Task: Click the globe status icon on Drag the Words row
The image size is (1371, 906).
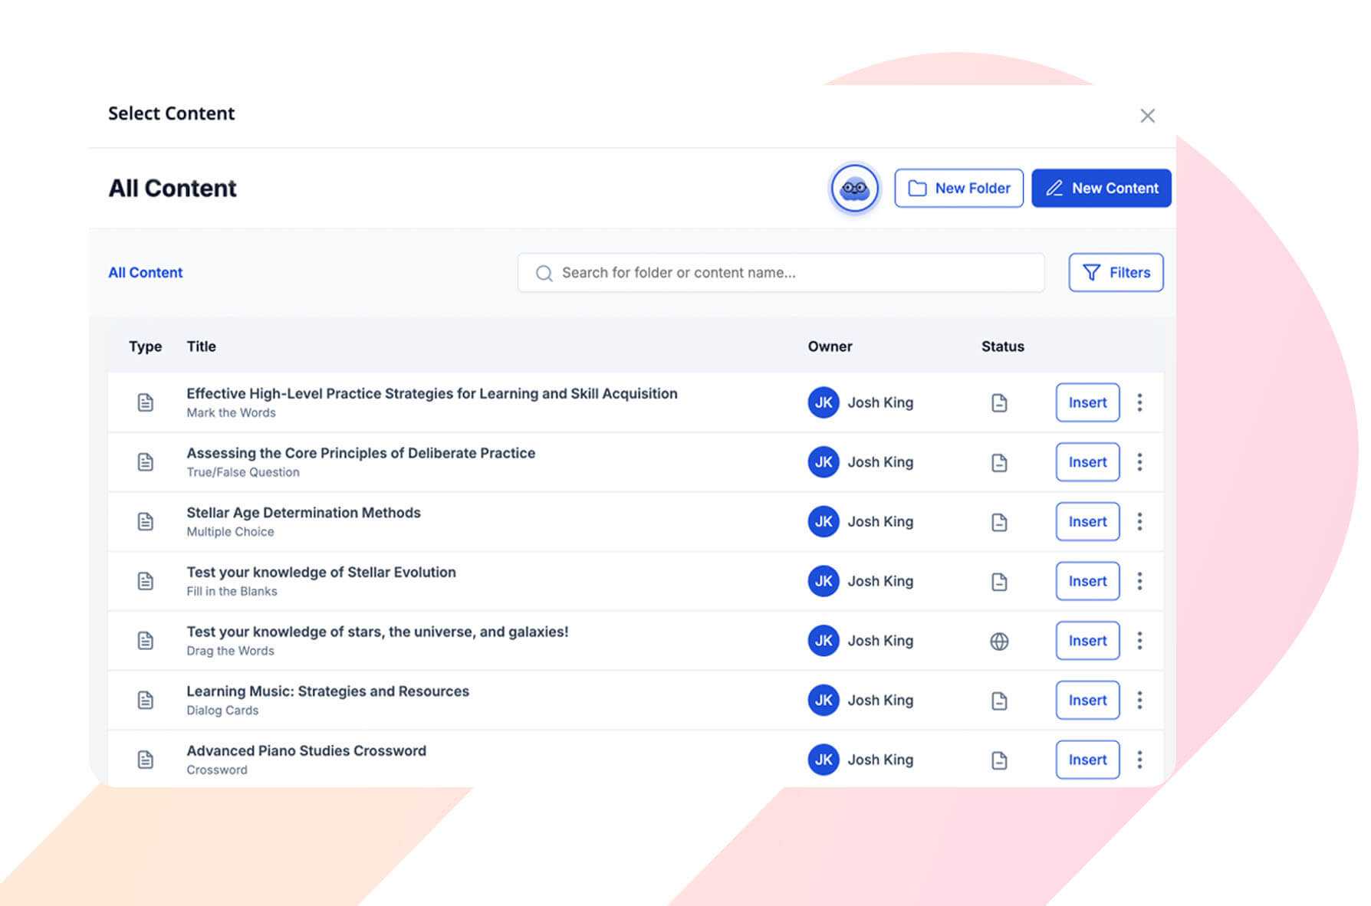Action: 999,640
